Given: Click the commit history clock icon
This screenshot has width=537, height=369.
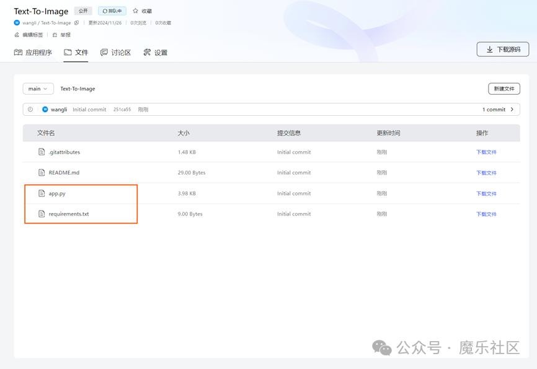Looking at the screenshot, I should tap(30, 110).
